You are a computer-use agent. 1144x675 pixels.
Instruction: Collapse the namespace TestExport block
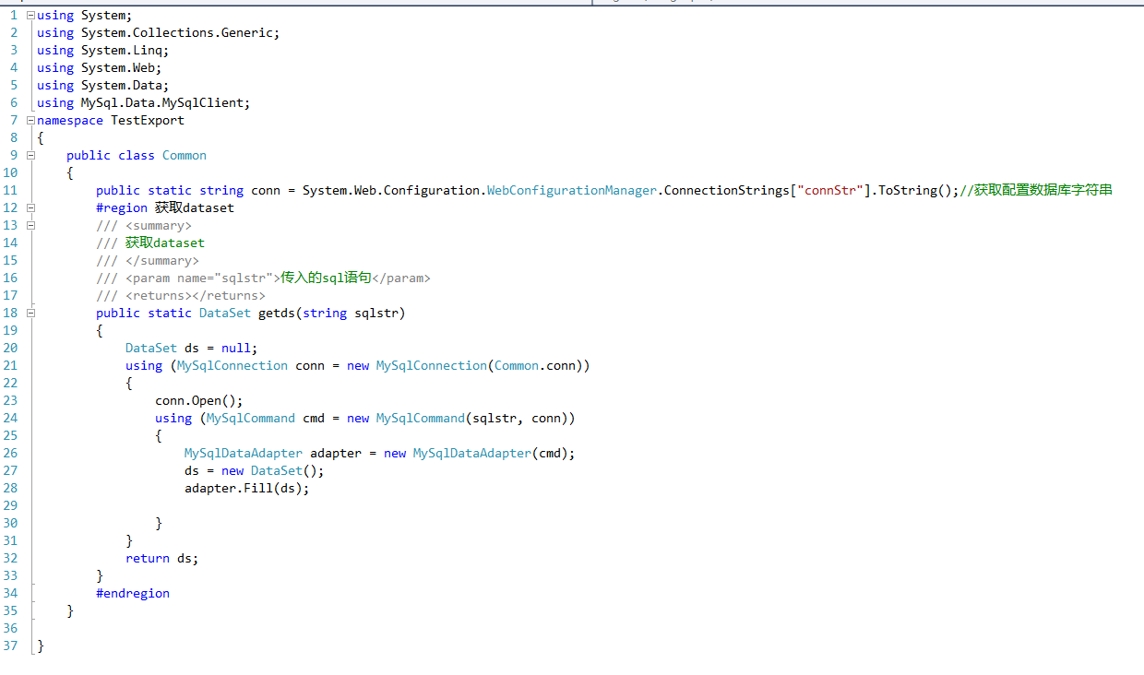[31, 120]
